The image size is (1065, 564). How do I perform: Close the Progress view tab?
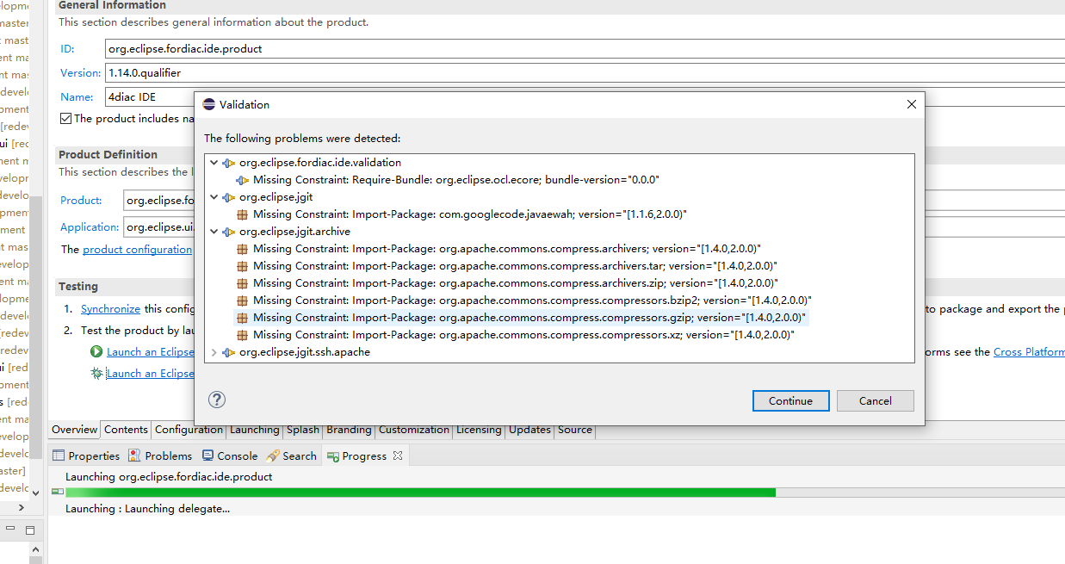[x=398, y=456]
